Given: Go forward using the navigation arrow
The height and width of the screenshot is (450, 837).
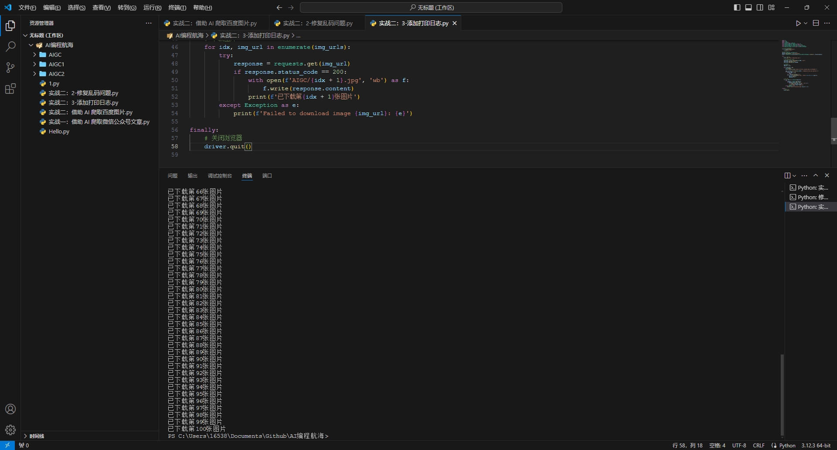Looking at the screenshot, I should 291,7.
